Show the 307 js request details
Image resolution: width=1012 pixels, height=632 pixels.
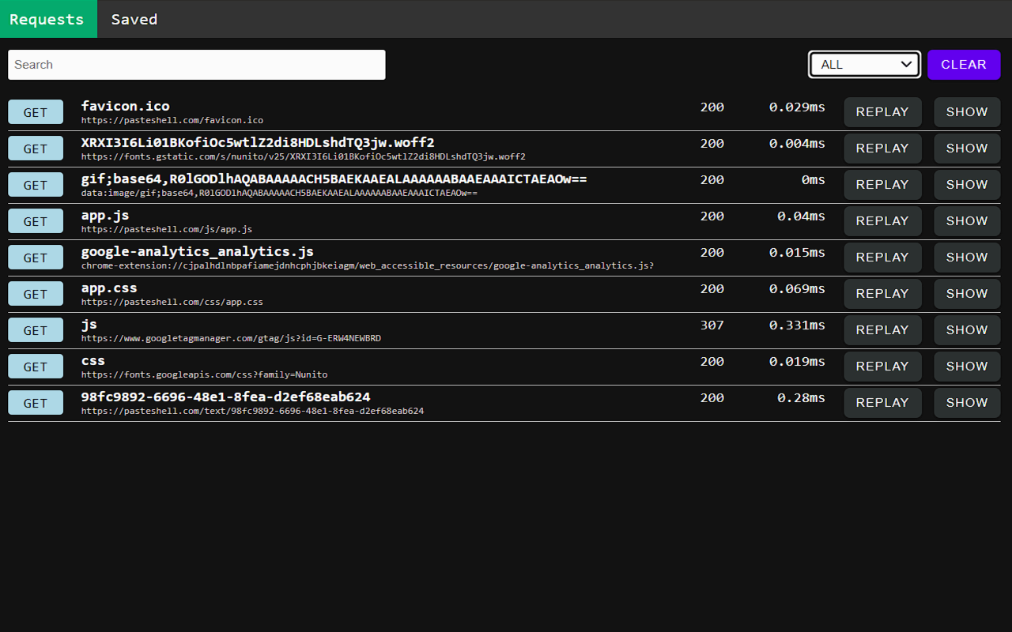point(966,330)
